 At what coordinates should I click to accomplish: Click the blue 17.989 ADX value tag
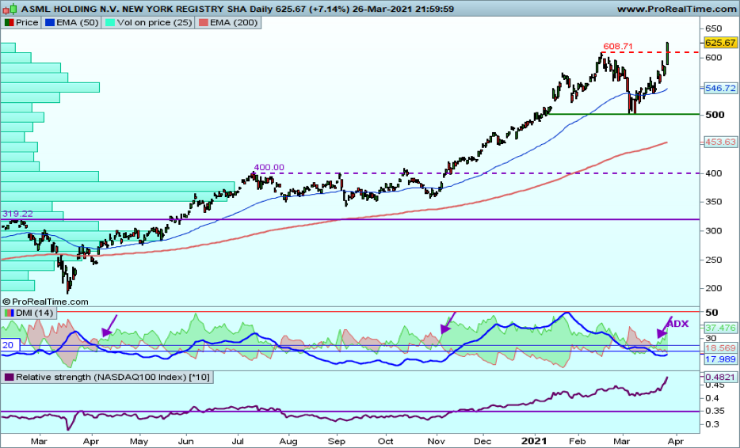tap(720, 359)
